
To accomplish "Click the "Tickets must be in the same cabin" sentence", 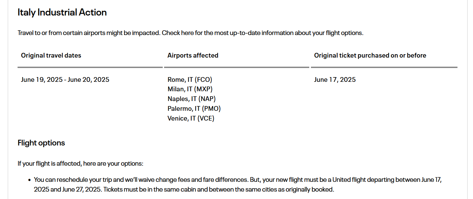I will (x=218, y=190).
